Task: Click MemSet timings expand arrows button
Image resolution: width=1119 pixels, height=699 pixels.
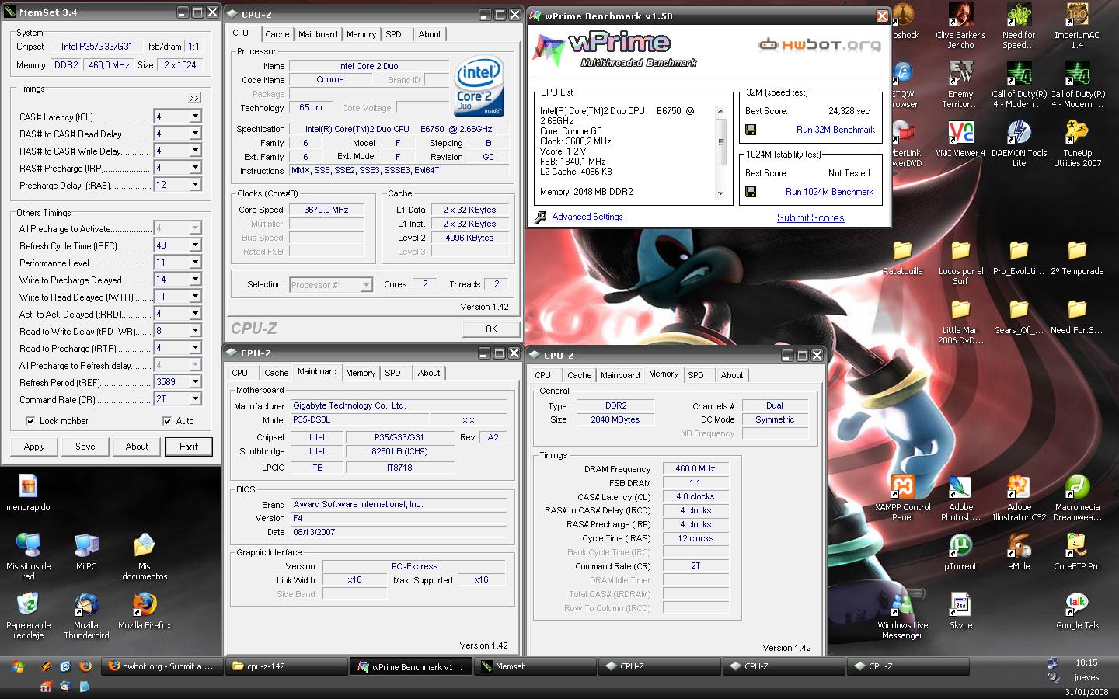Action: coord(194,98)
